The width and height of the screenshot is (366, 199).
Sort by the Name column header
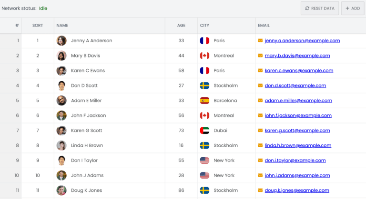(62, 26)
